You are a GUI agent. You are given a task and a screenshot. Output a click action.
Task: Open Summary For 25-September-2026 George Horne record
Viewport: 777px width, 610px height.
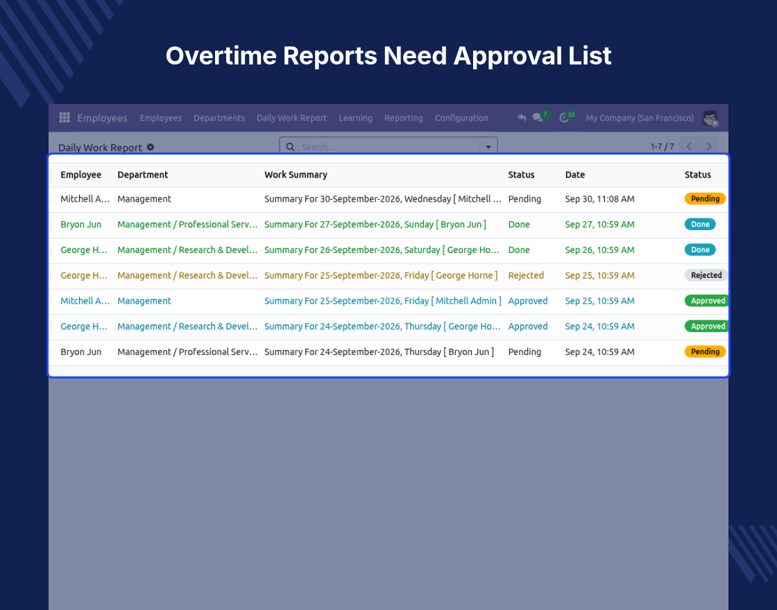point(381,275)
